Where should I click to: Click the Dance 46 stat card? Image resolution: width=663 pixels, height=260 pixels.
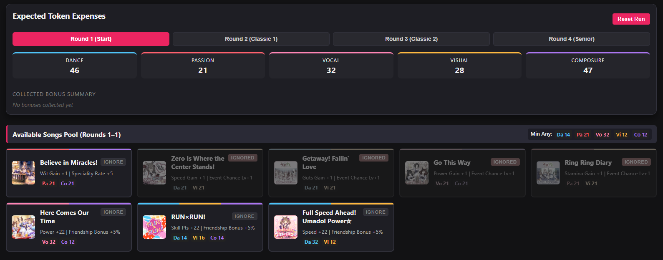(x=75, y=66)
